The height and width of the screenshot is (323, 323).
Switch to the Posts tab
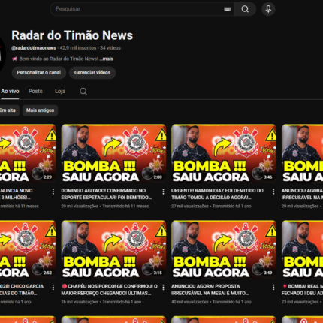[x=35, y=91]
